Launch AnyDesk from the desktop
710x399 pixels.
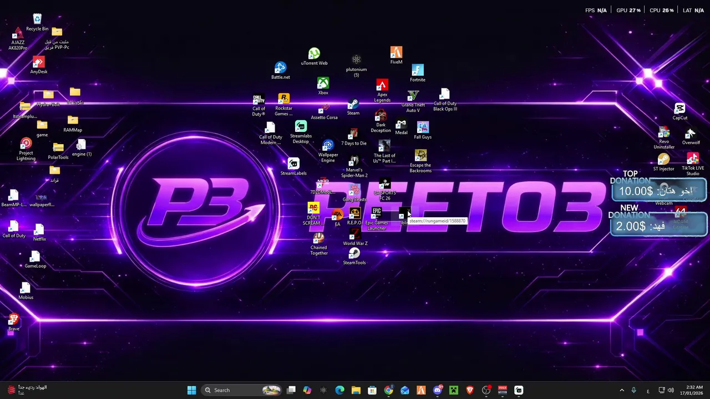[39, 65]
